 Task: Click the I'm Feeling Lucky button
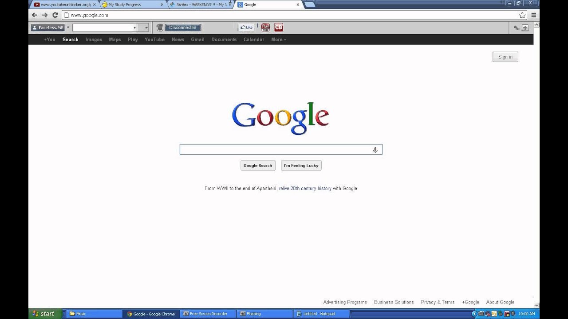(301, 165)
